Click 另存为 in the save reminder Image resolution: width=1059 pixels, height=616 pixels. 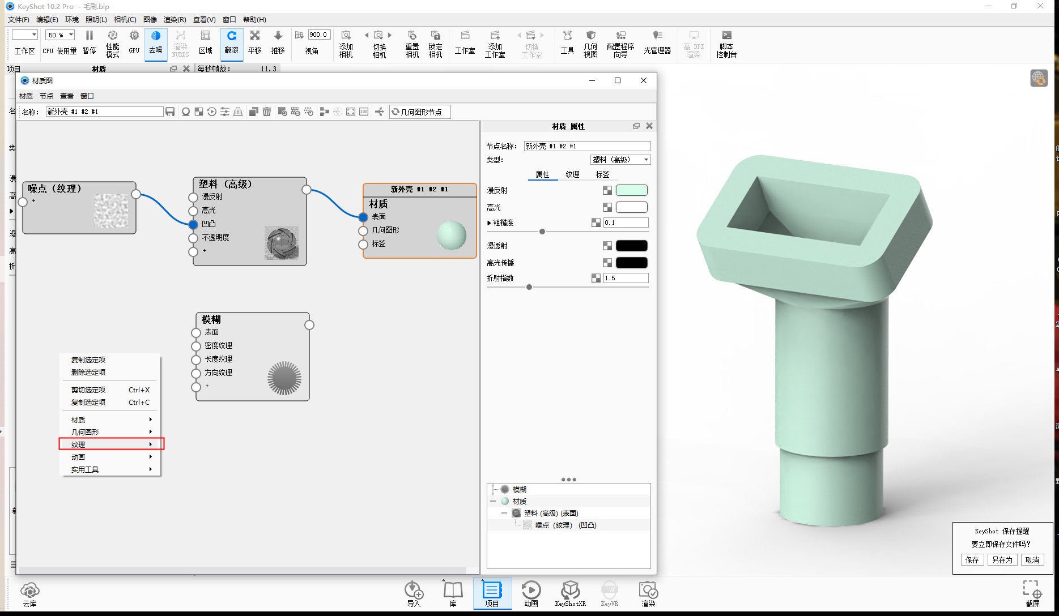click(1002, 560)
